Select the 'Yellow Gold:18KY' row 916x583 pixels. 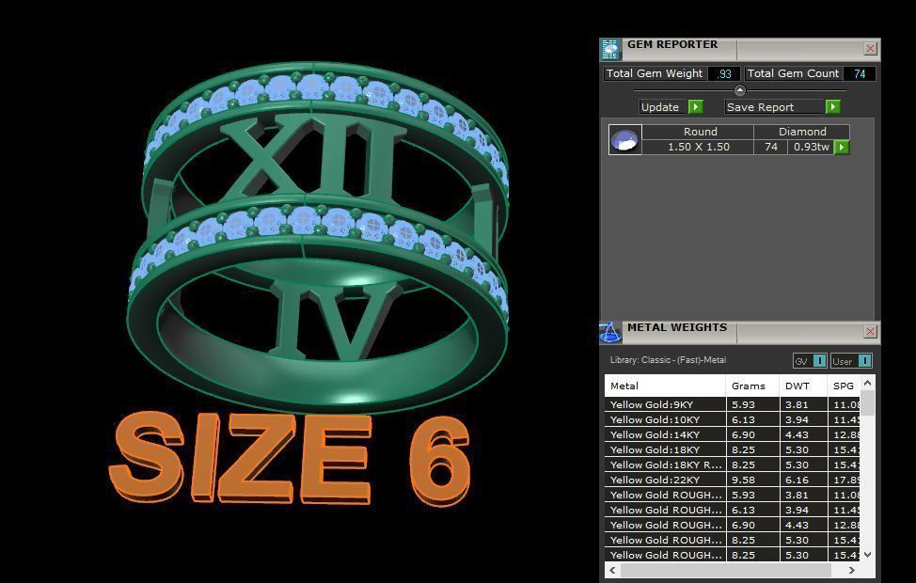tap(732, 449)
